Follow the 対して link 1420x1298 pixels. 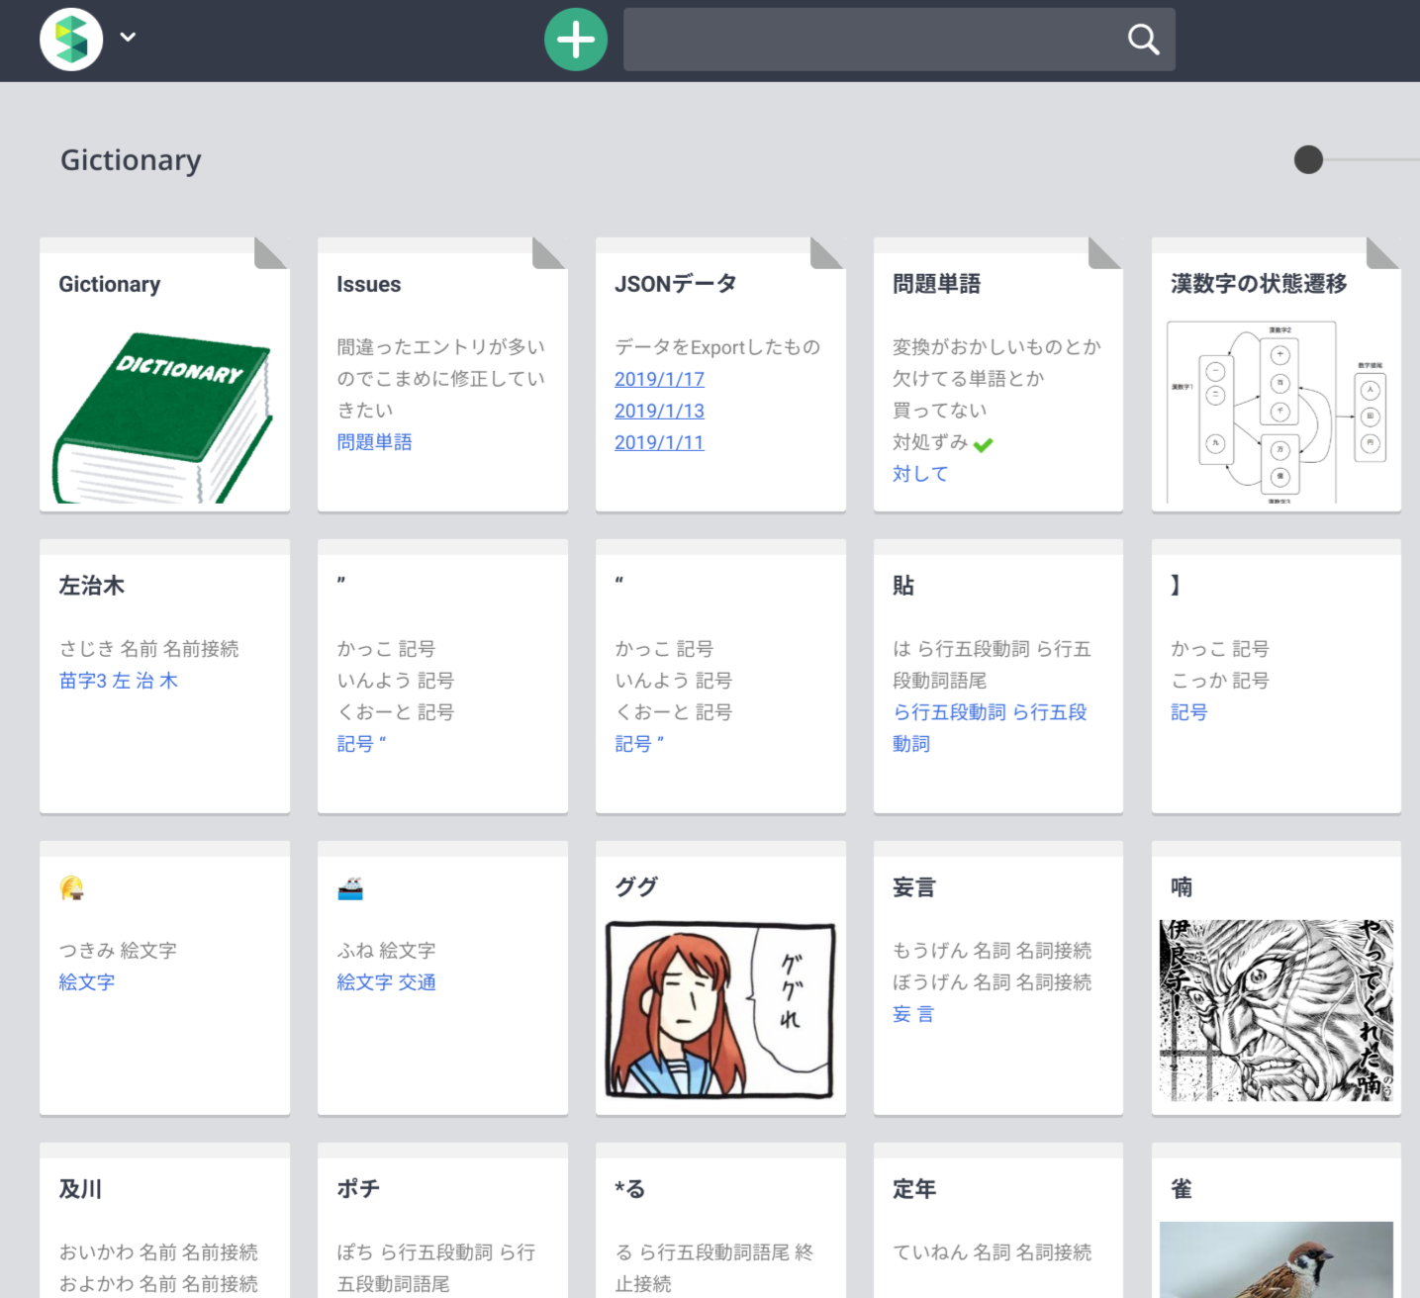(x=920, y=474)
